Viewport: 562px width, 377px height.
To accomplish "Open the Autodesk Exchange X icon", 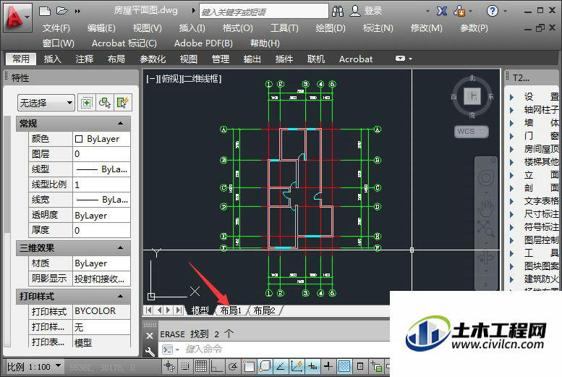I will click(x=442, y=11).
